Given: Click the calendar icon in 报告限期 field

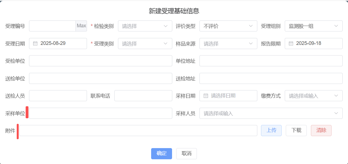Looking at the screenshot, I should tap(291, 44).
